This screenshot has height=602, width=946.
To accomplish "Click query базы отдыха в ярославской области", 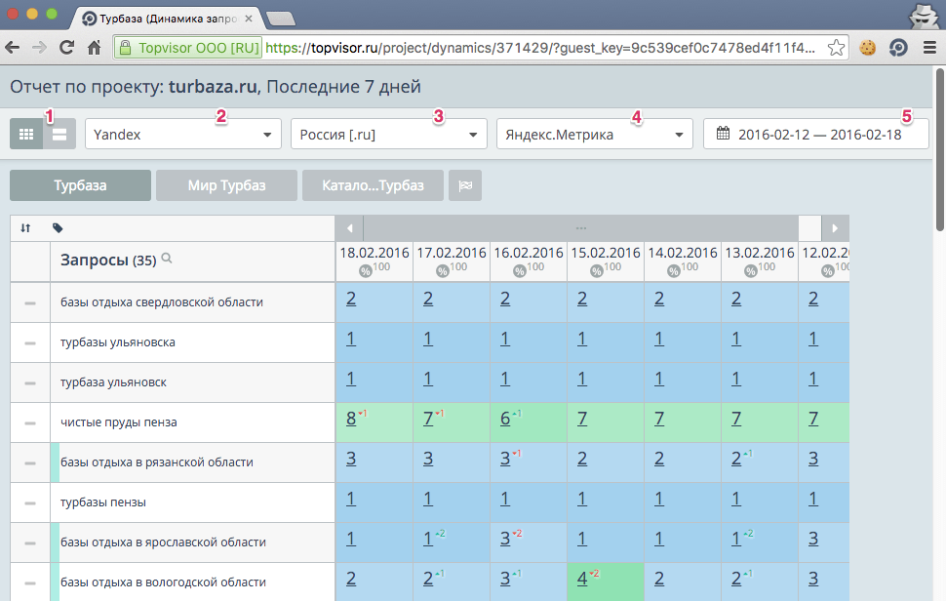I will pyautogui.click(x=163, y=542).
